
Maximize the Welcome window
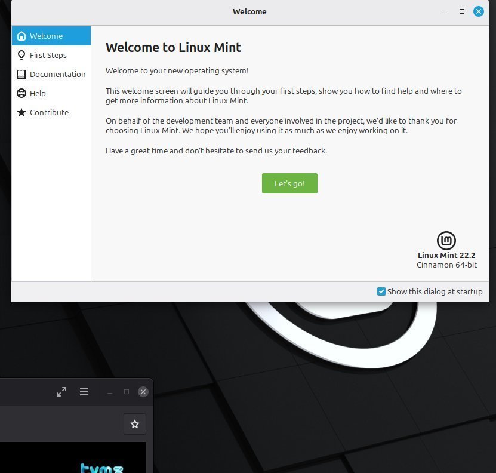click(461, 11)
